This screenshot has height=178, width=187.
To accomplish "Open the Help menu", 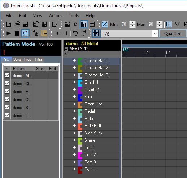I will [x=90, y=16].
